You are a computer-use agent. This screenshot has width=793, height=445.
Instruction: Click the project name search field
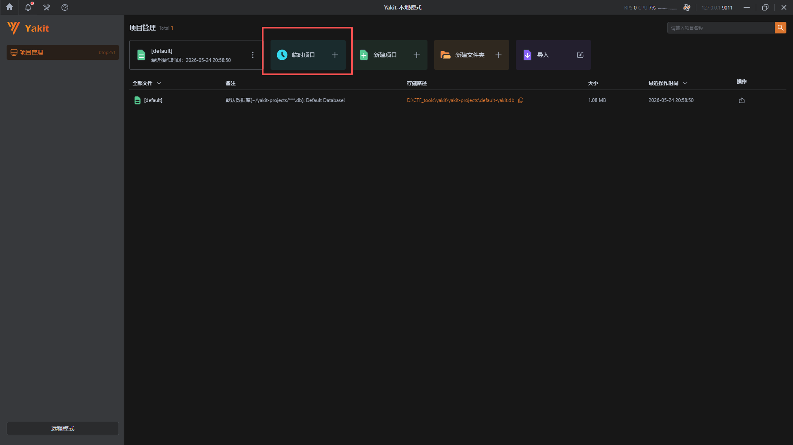click(x=721, y=28)
